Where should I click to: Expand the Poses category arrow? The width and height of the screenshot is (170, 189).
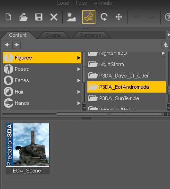tap(79, 69)
